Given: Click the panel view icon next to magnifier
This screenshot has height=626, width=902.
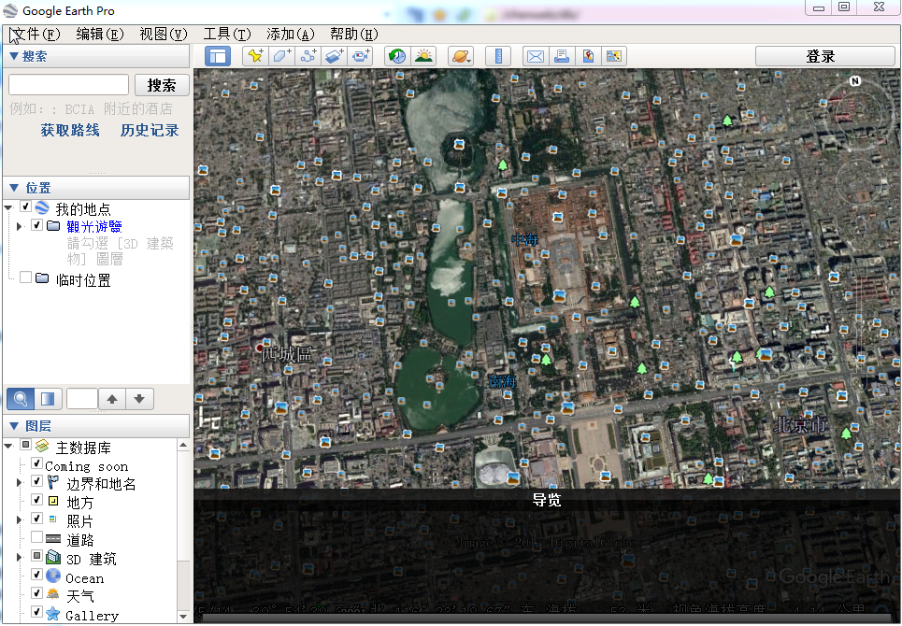Looking at the screenshot, I should [x=48, y=398].
